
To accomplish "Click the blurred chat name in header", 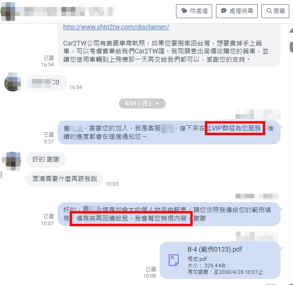I will tap(68, 12).
